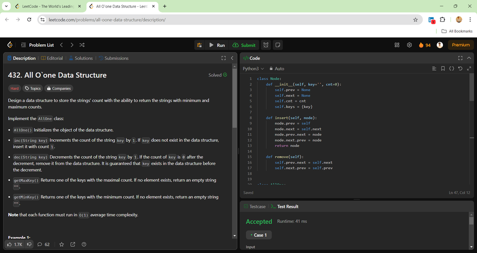Image resolution: width=477 pixels, height=253 pixels.
Task: Expand the Companies tag
Action: tap(59, 88)
